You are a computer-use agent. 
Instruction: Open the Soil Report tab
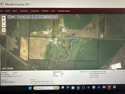pyautogui.click(x=45, y=11)
